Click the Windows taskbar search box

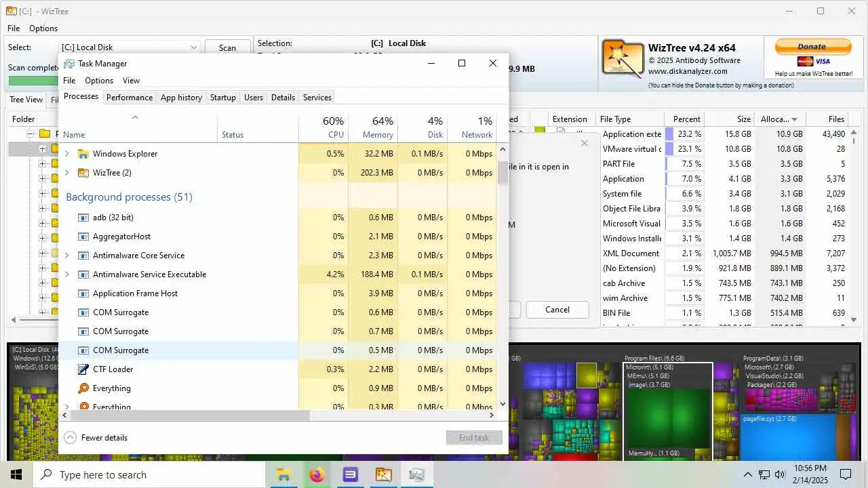149,474
